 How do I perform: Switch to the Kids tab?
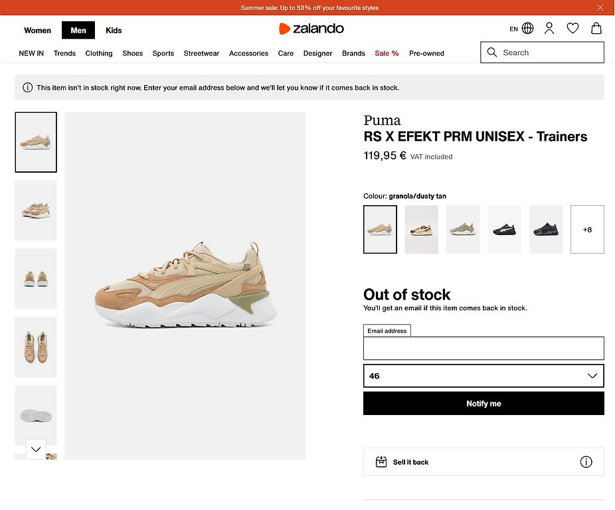click(114, 30)
